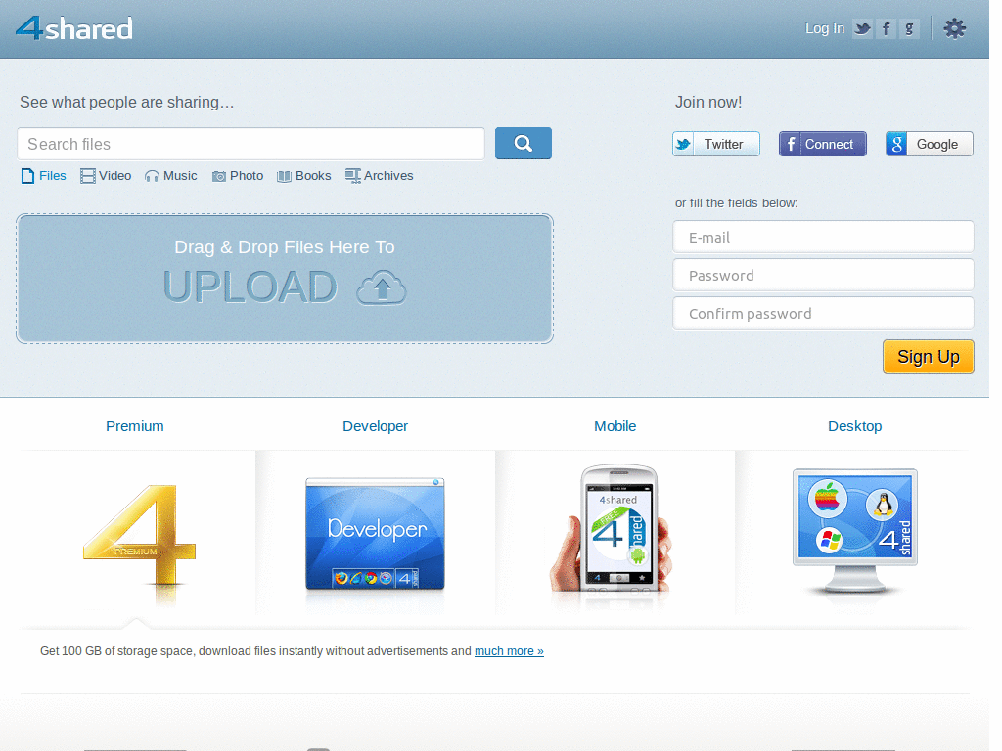Focus the Search files field

251,144
